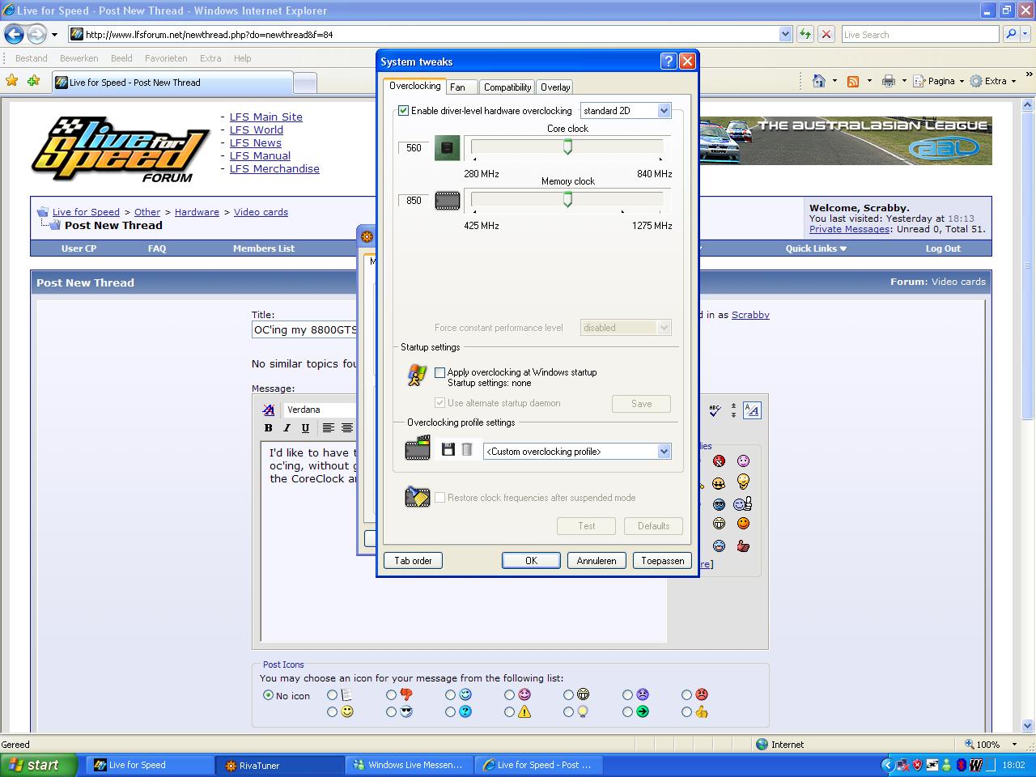Choose the warning triangle post icon radio button
Viewport: 1036px width, 777px height.
[509, 712]
